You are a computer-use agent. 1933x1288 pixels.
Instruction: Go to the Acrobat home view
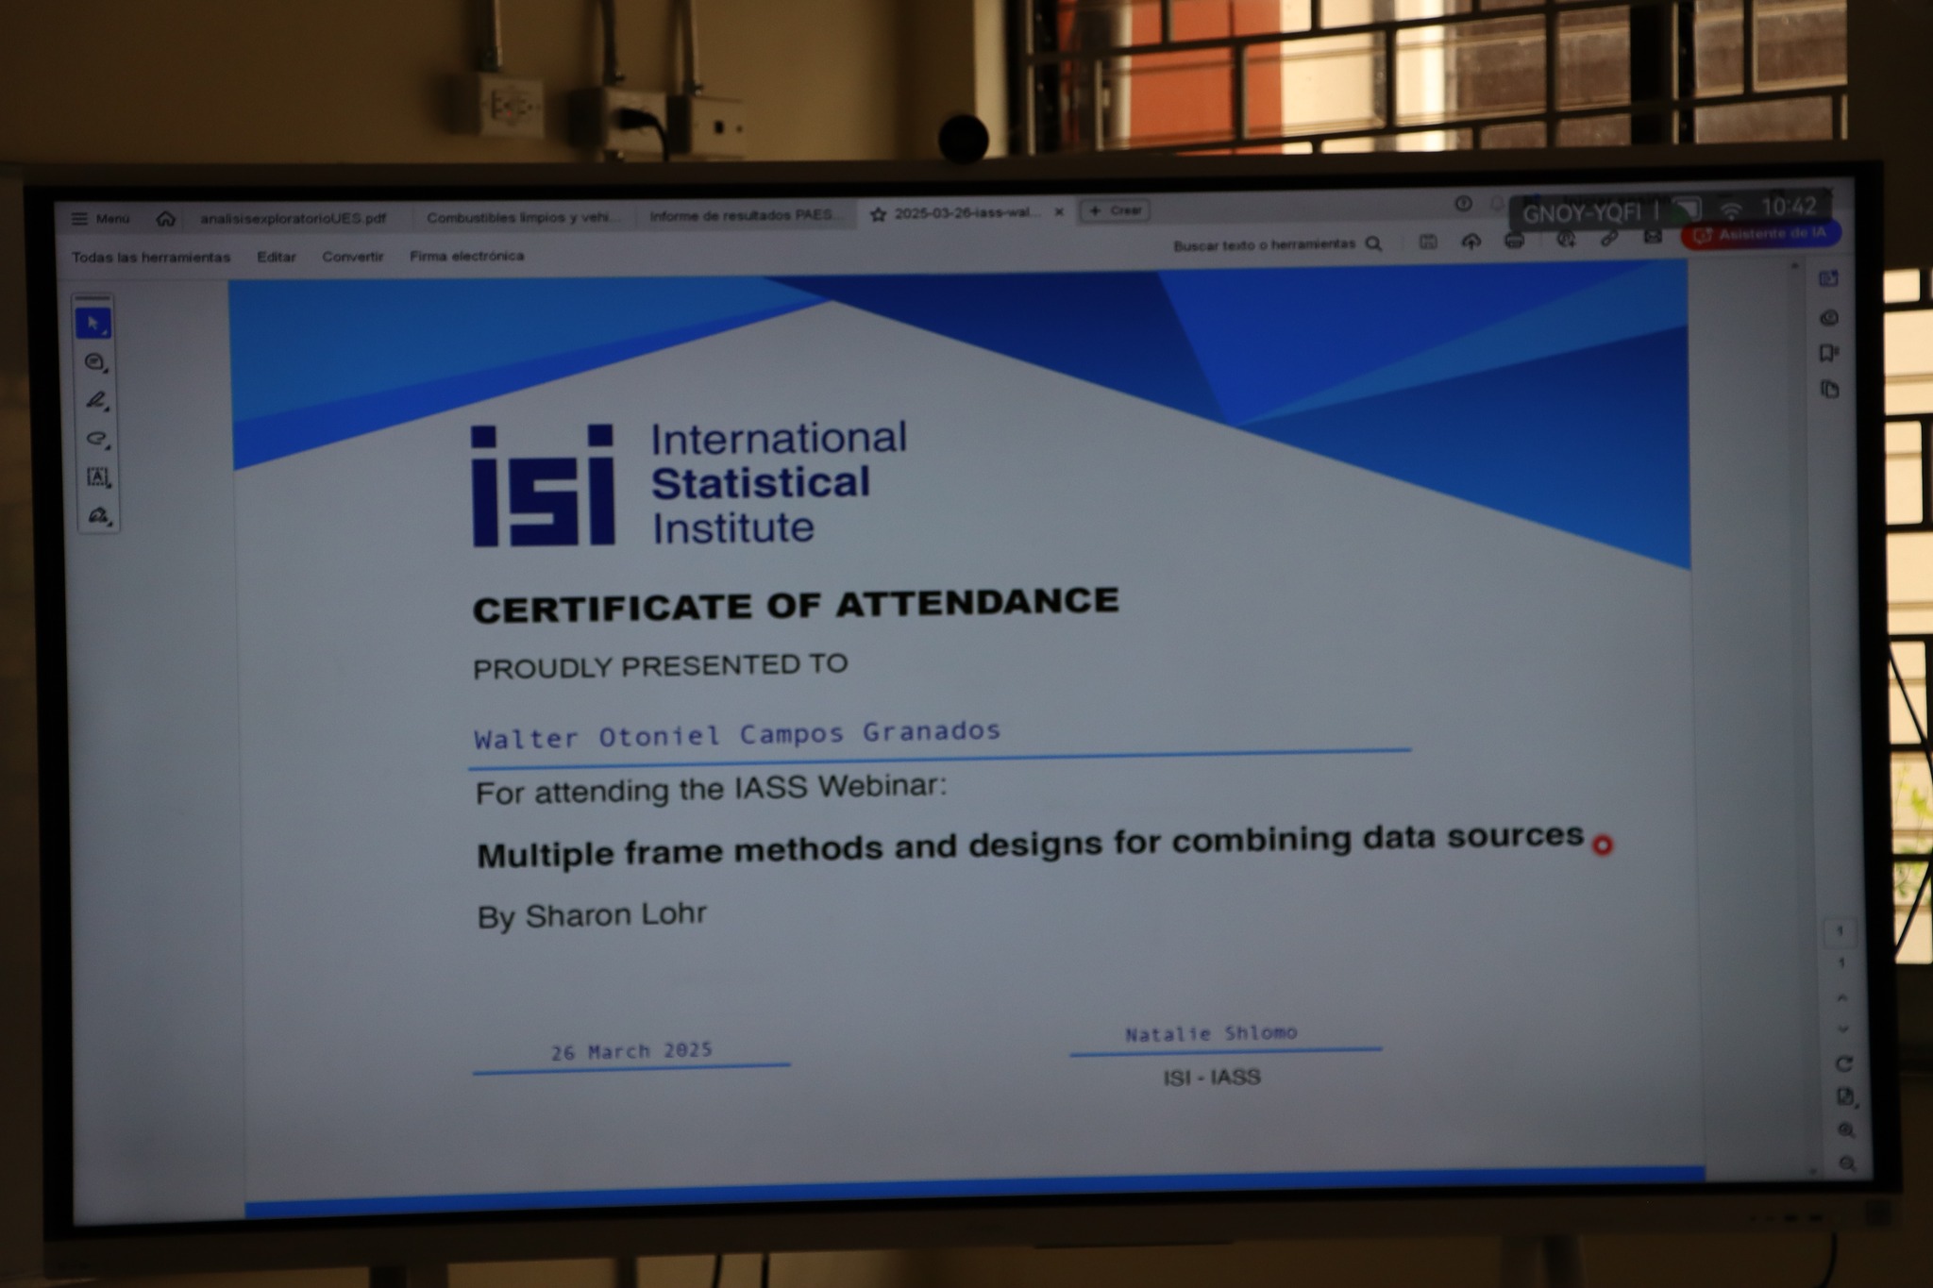pos(166,219)
